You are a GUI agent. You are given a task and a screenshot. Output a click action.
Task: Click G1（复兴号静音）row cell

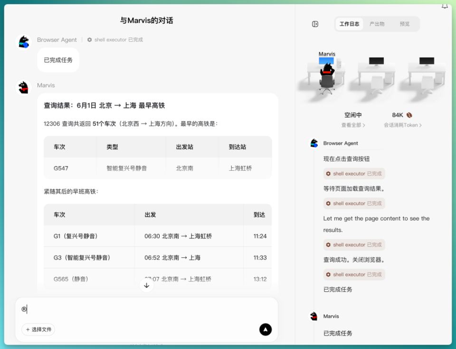pos(89,236)
